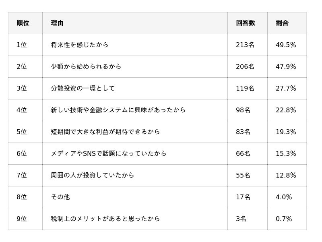The width and height of the screenshot is (322, 242).
Task: Click the 新しい技術や金融システムに興味があったから cell
Action: coord(118,110)
